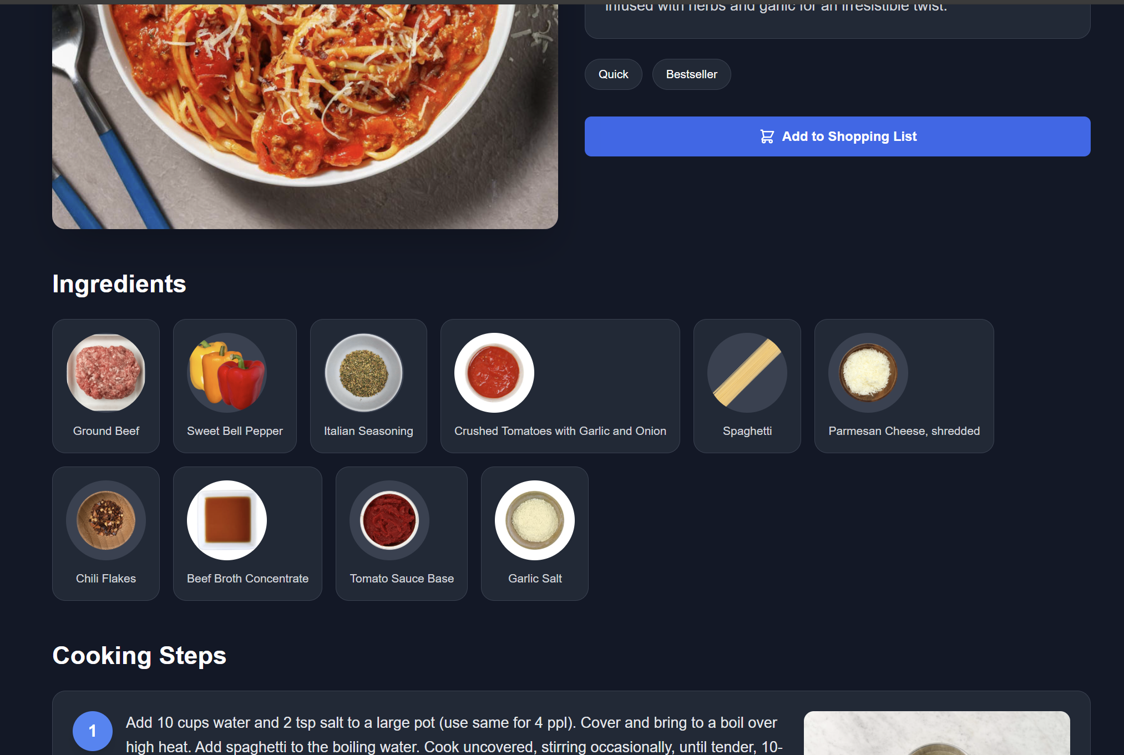Click the Italian Seasoning bowl image
The image size is (1124, 755).
coord(364,373)
